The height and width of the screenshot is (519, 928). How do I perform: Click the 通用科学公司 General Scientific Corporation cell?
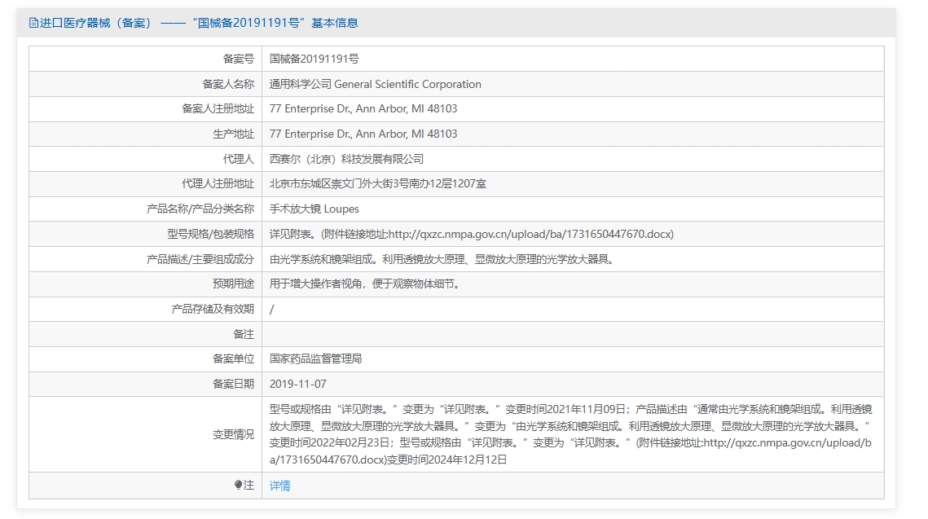[x=376, y=84]
